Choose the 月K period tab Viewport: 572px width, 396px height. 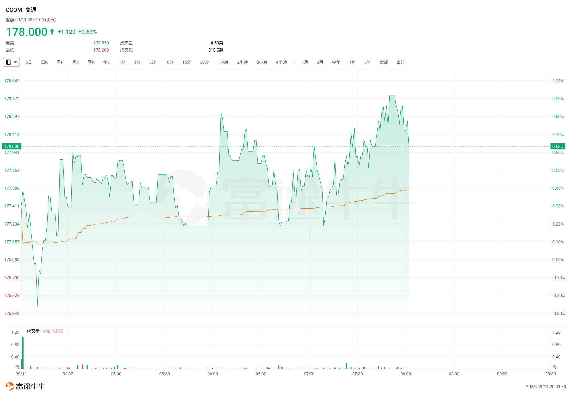75,62
